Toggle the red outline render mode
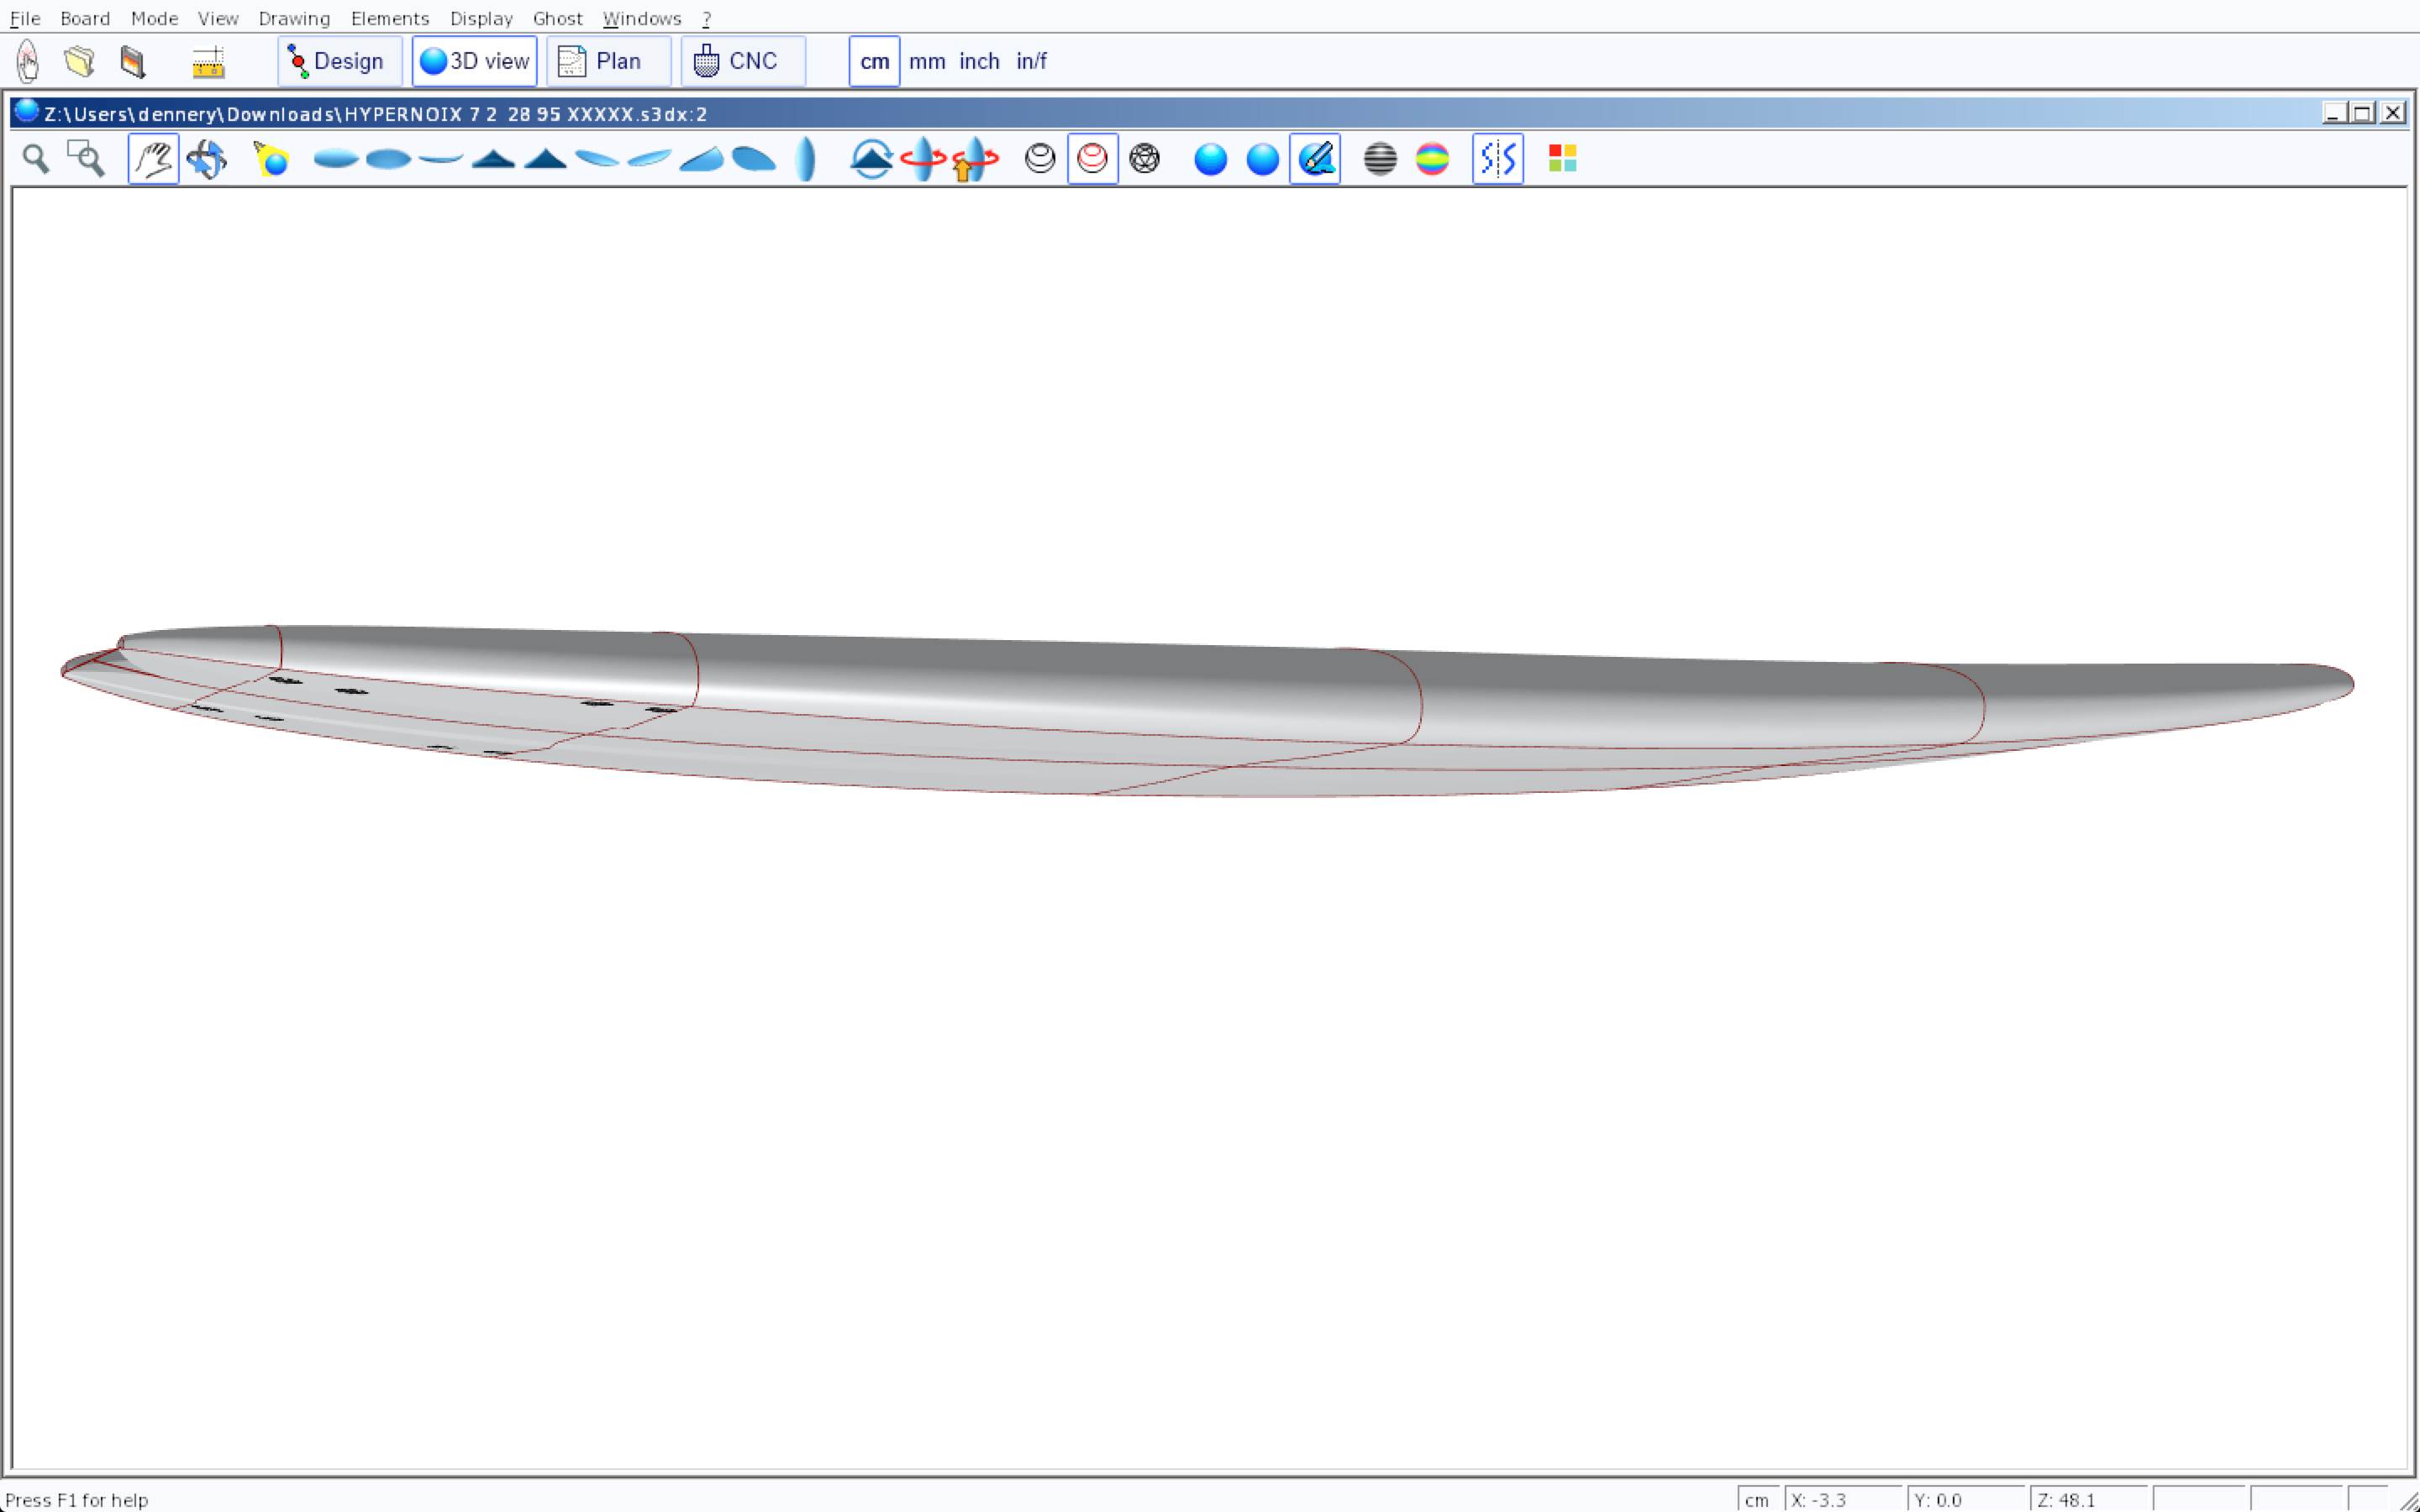Viewport: 2420px width, 1512px height. (x=1092, y=159)
